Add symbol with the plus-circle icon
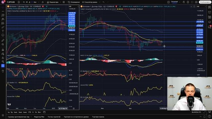The image size is (212, 119). 19,2
